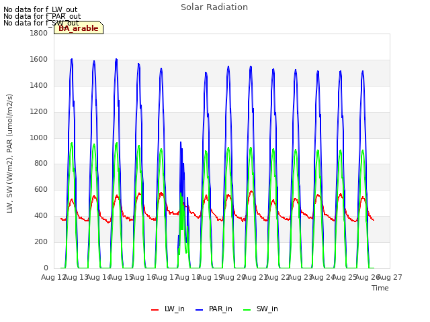Click the 400 y-axis tick label
Image resolution: width=430 pixels, height=322 pixels.
tap(41, 216)
